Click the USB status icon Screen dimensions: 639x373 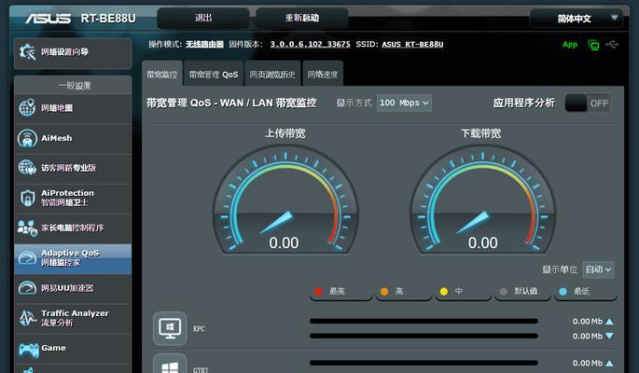[612, 44]
